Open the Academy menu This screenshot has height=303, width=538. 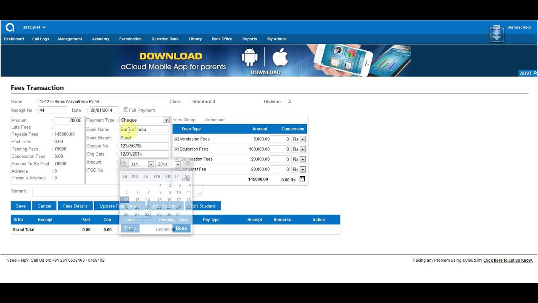[100, 39]
